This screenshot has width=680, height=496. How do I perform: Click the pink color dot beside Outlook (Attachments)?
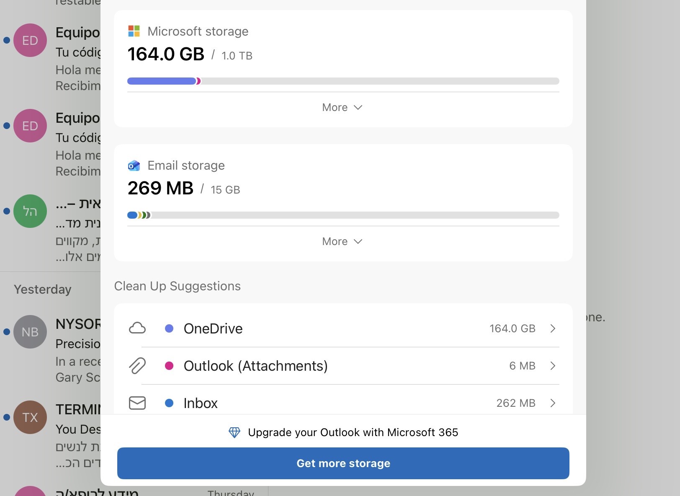click(169, 366)
